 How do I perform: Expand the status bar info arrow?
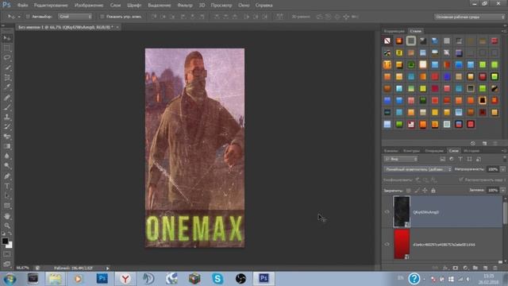tap(108, 269)
